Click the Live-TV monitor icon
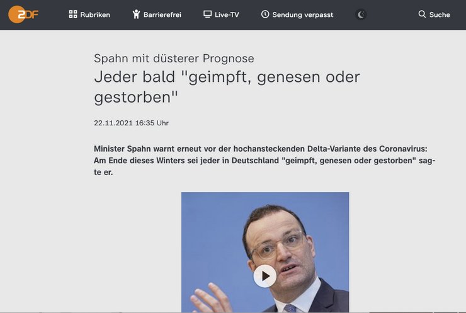466x313 pixels. pyautogui.click(x=207, y=14)
